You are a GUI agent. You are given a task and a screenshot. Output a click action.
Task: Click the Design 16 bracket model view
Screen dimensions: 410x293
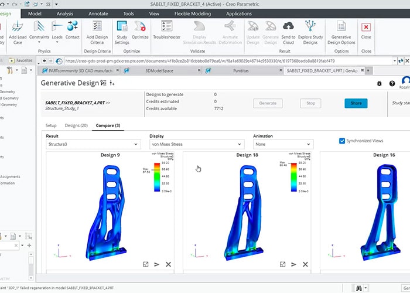381,212
